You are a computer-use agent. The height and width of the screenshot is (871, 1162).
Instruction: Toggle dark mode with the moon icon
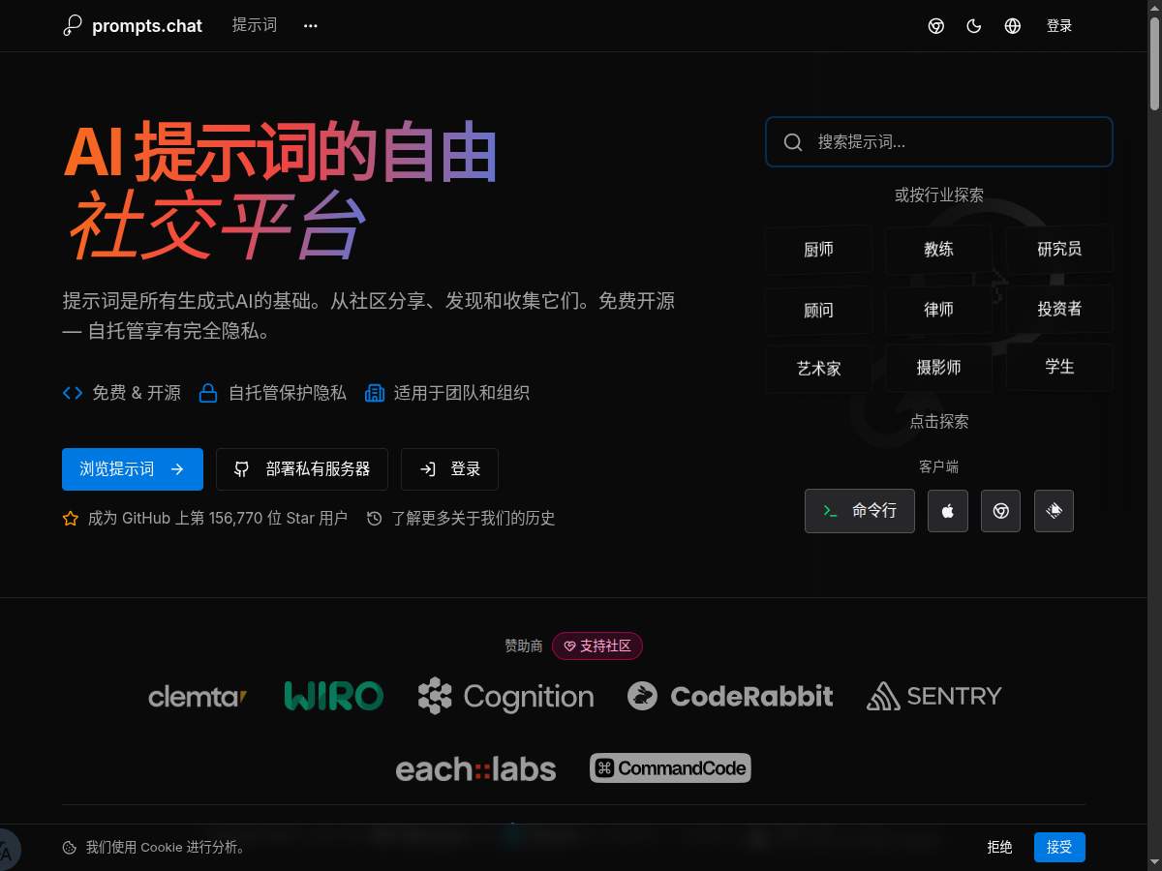pos(974,26)
